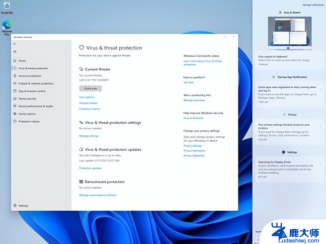Click the Current threats heading
The image size is (326, 244).
(x=97, y=69)
